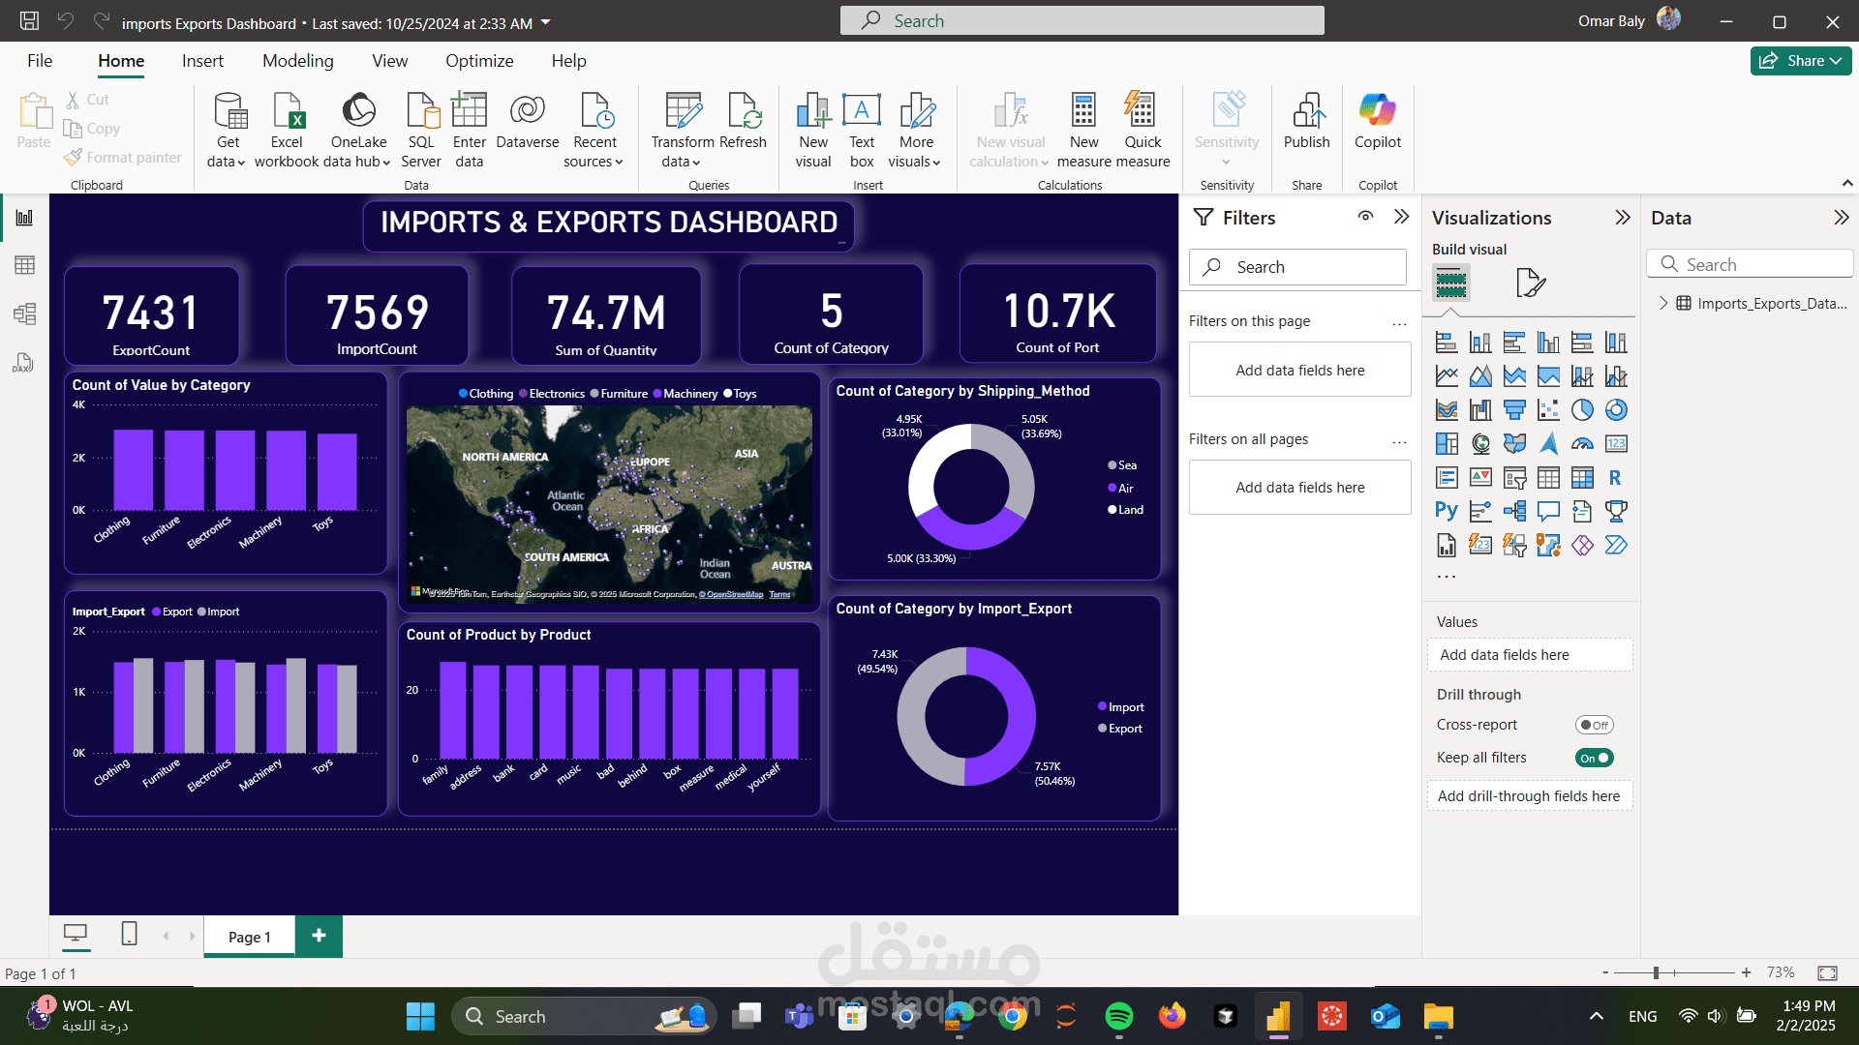Select Python visual icon in Visualizations

click(x=1446, y=511)
